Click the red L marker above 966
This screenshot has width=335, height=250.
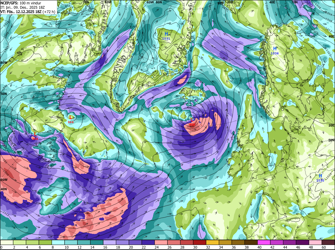pyautogui.click(x=71, y=117)
